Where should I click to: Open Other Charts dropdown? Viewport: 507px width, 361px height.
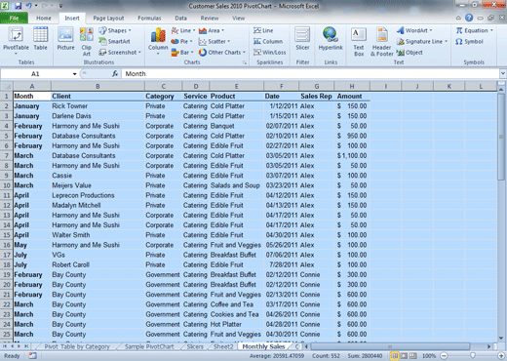pos(222,52)
